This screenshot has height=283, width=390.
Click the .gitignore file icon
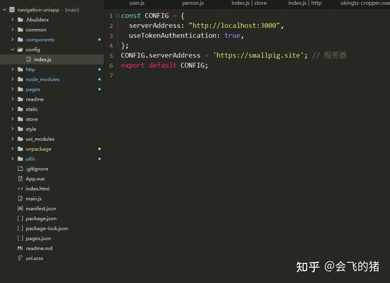20,169
